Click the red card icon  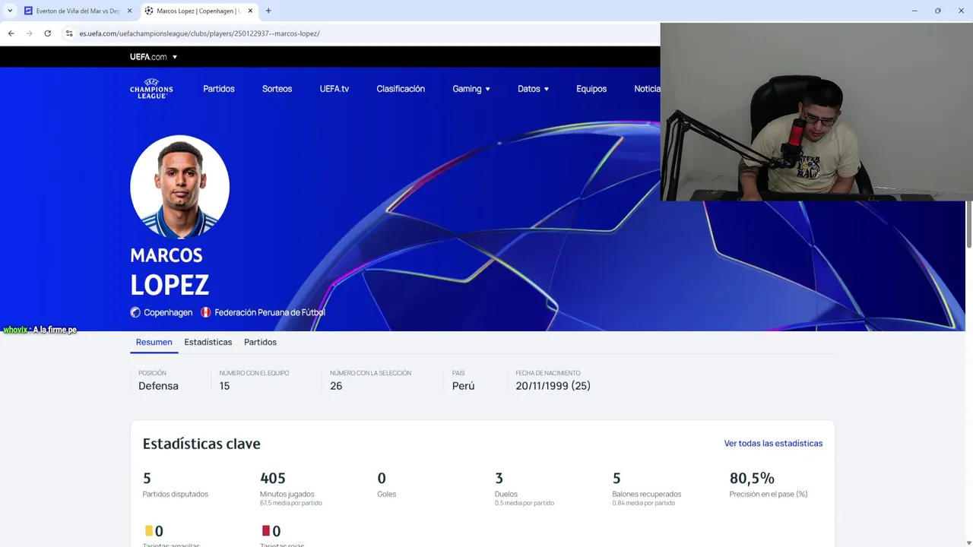tap(266, 531)
